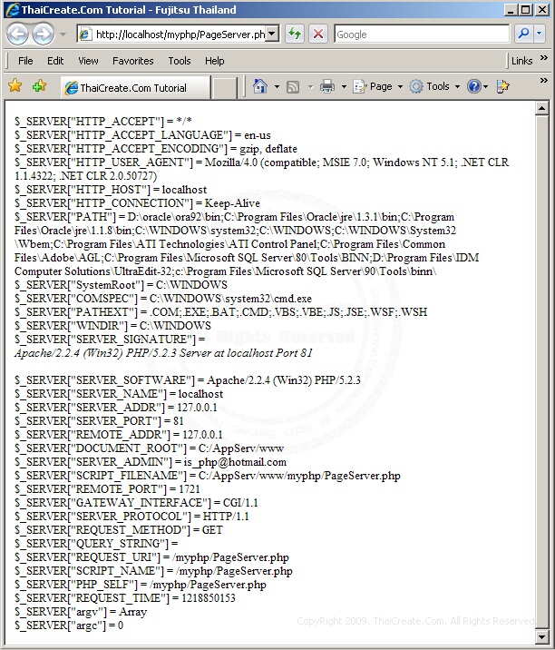Open the Feeds dropdown arrow
555x650 pixels.
(311, 86)
